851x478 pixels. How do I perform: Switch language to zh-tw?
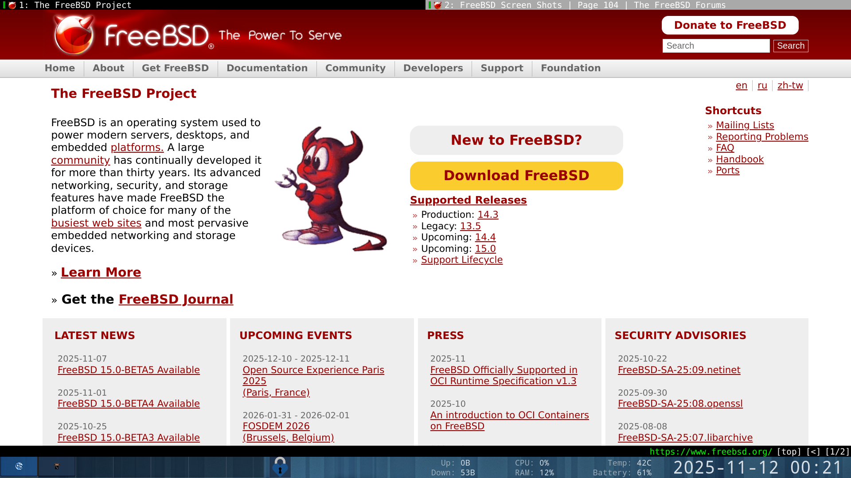(x=790, y=85)
